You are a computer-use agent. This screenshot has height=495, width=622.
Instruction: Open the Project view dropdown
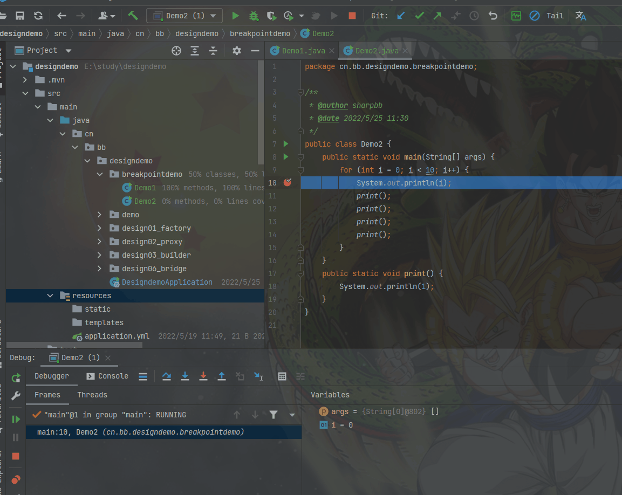tap(69, 51)
